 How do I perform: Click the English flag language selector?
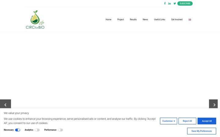pyautogui.click(x=190, y=19)
